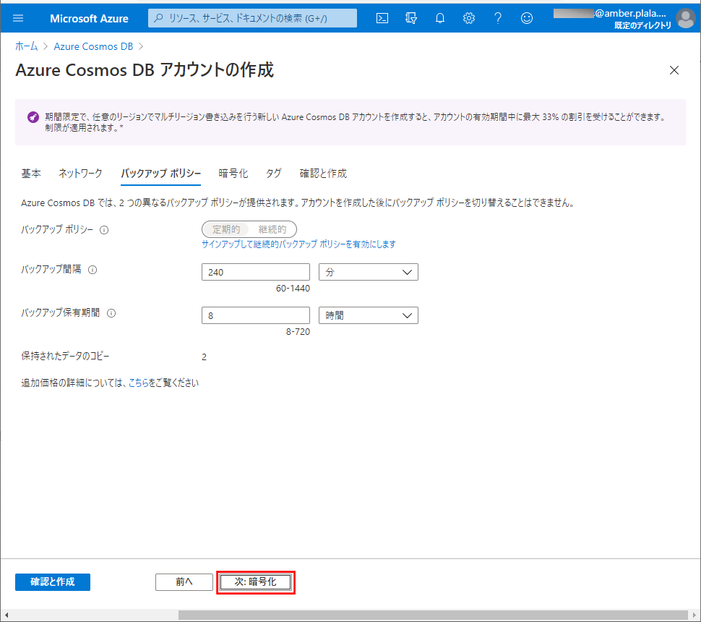Click the purple rocket icon in the banner
Screen dimensions: 701x622
[x=33, y=117]
